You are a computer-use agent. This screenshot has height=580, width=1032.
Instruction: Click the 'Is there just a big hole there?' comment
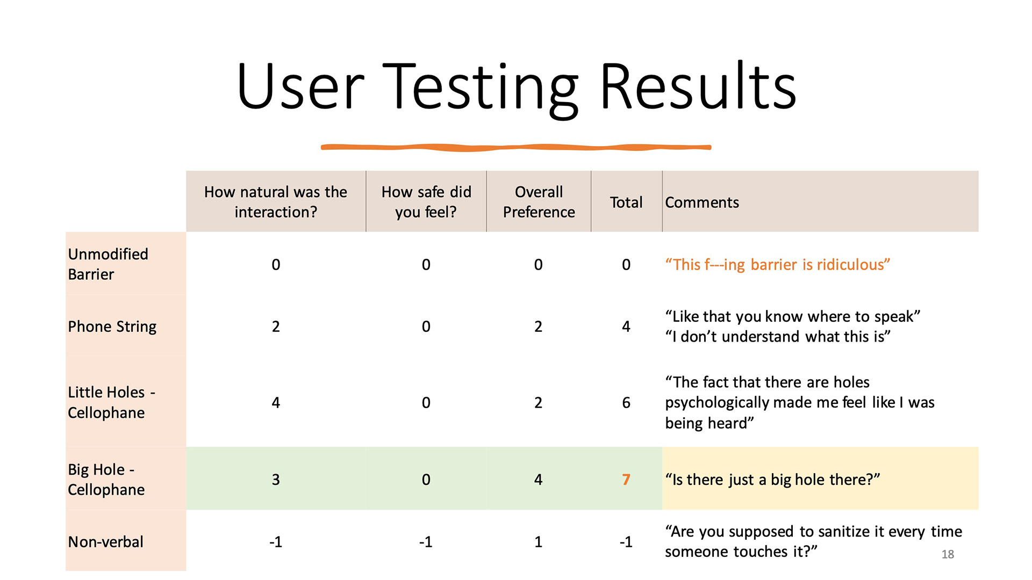pos(772,480)
